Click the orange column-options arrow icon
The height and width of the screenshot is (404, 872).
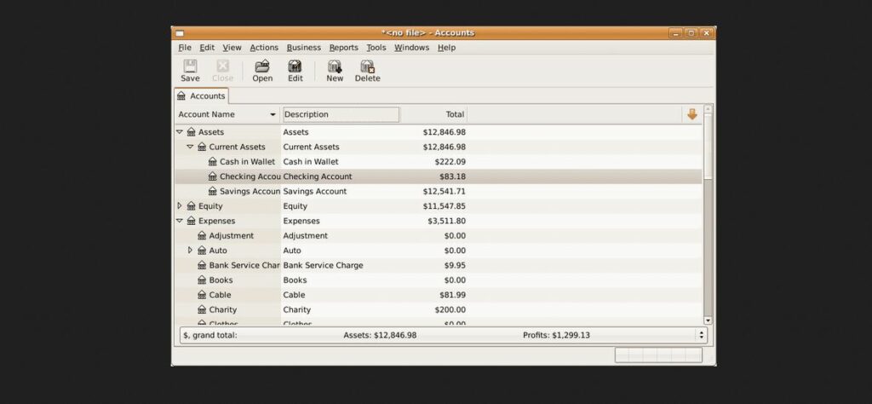691,114
